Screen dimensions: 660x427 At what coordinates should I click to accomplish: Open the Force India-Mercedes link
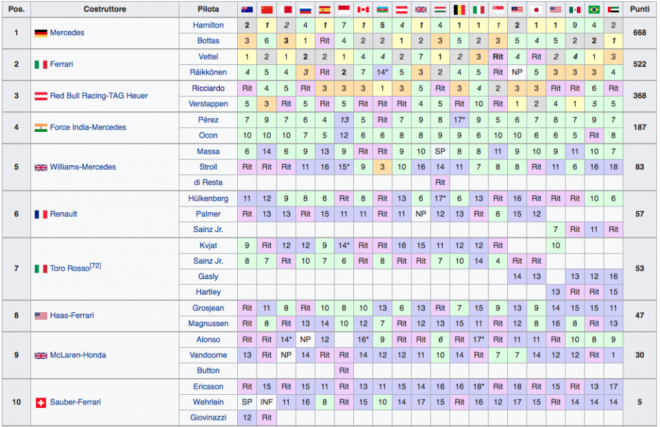[88, 127]
